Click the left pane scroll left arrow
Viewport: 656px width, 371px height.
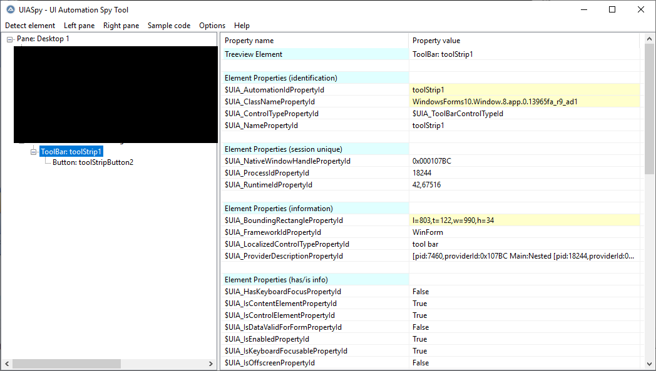[7, 364]
